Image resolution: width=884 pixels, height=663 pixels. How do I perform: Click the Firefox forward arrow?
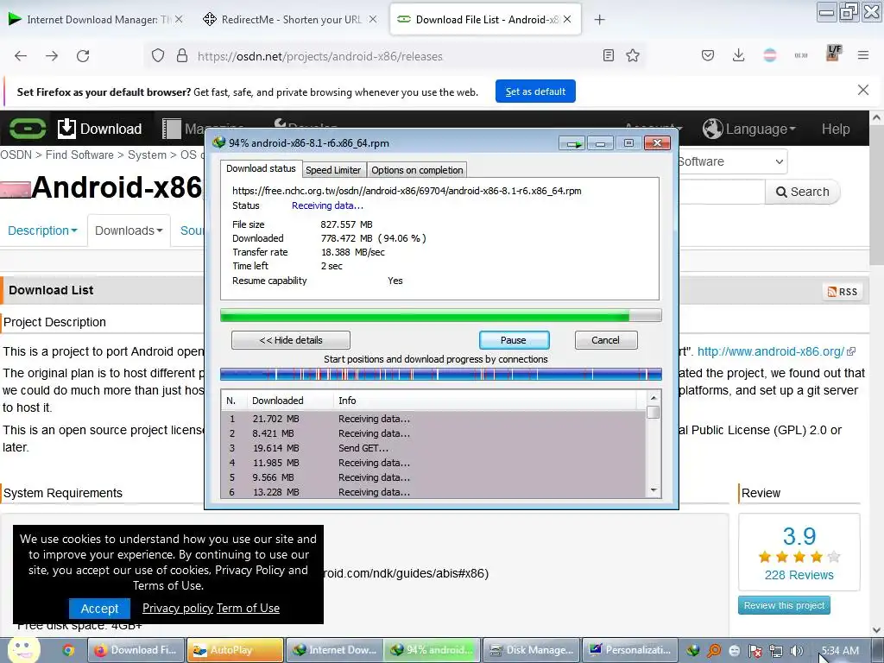52,56
